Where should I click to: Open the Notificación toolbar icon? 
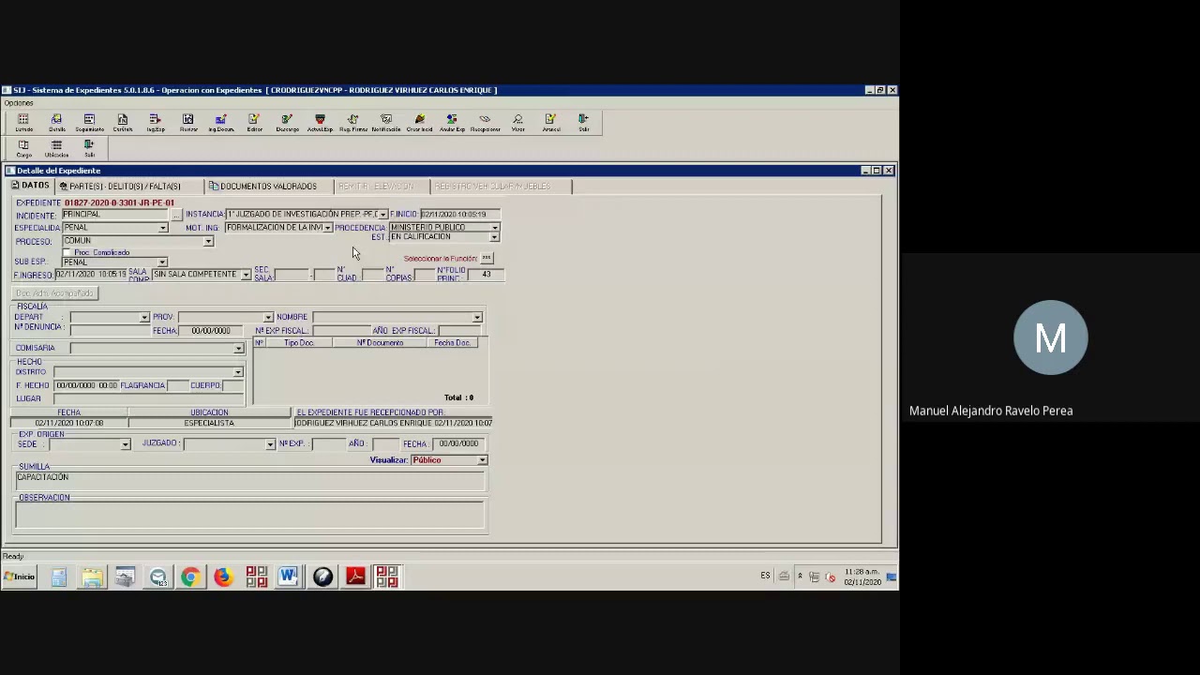tap(385, 123)
